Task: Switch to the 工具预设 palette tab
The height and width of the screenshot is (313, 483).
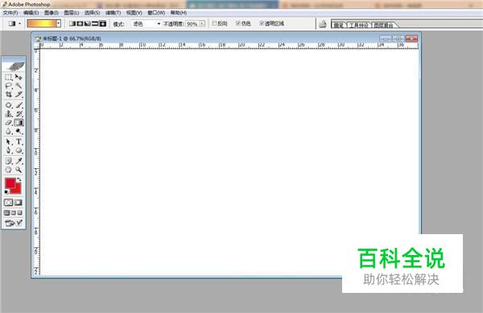Action: 359,25
